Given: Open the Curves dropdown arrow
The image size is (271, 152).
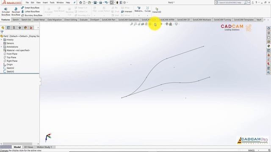Looking at the screenshot, I should point(147,16).
